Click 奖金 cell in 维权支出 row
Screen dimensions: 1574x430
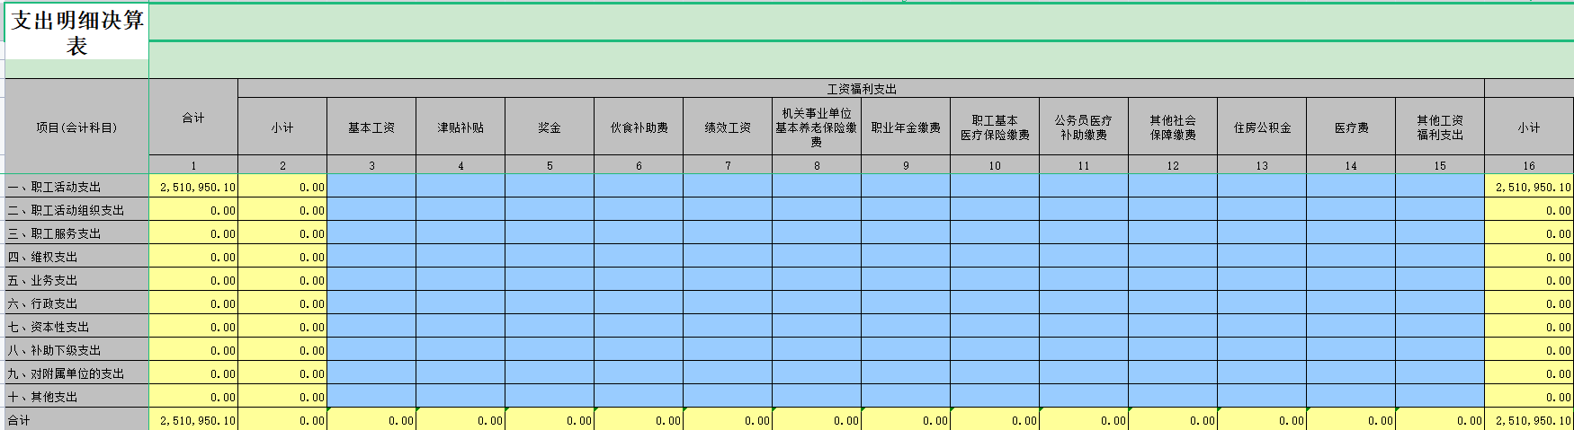pos(550,257)
